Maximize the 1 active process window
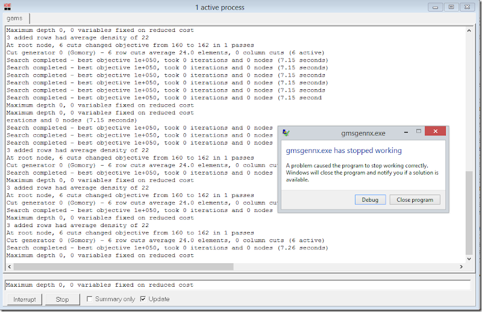This screenshot has height=312, width=482. pos(451,7)
